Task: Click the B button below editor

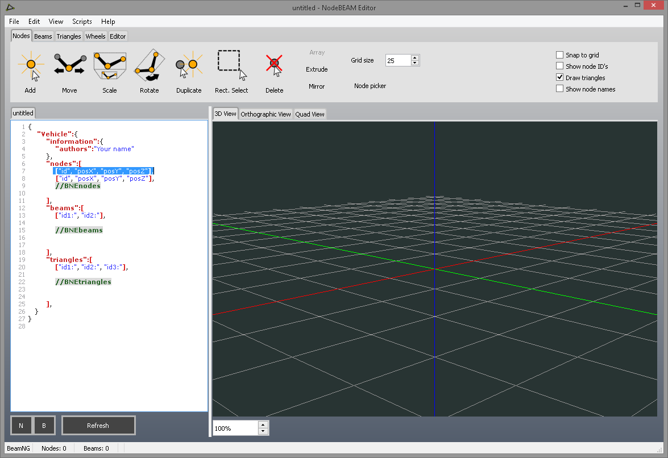Action: (44, 425)
